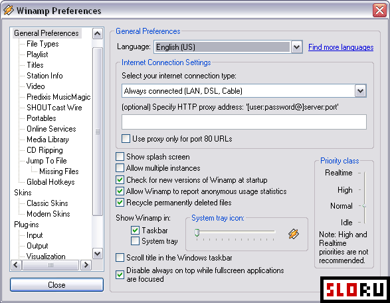Select Plug-ins category in tree
This screenshot has width=390, height=303.
[x=27, y=225]
